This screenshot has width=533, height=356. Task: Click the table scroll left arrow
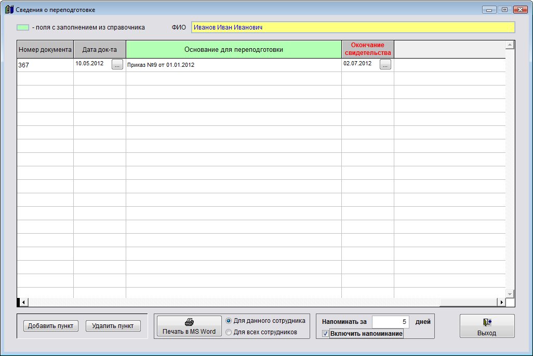(23, 302)
